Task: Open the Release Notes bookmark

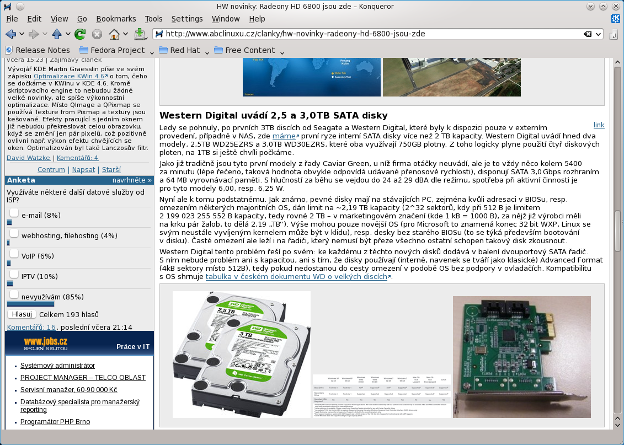Action: (x=38, y=50)
